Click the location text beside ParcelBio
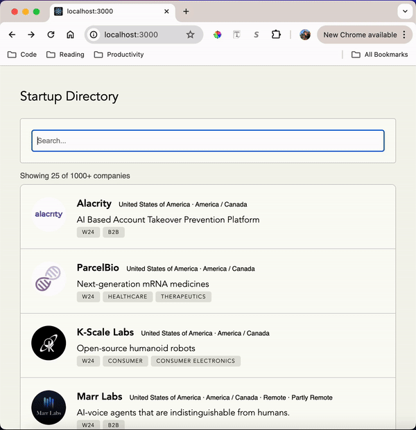This screenshot has width=416, height=430. pyautogui.click(x=191, y=269)
